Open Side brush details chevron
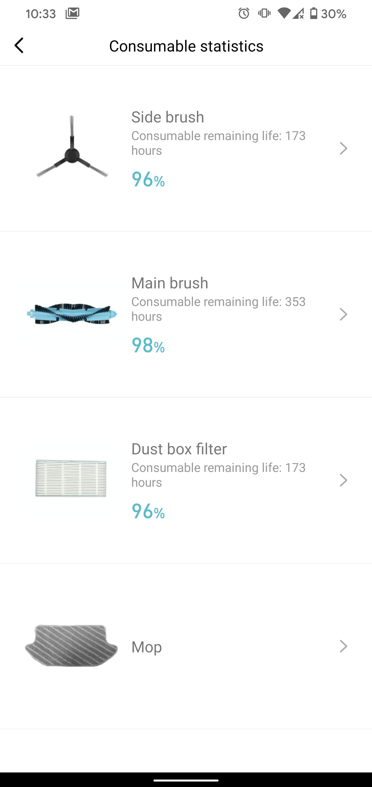Screen dimensions: 372x787 point(343,149)
